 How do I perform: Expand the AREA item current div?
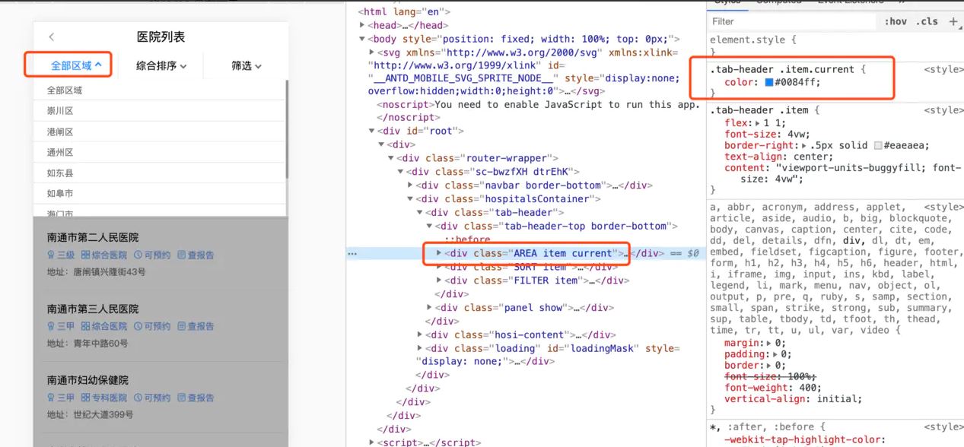coord(439,253)
